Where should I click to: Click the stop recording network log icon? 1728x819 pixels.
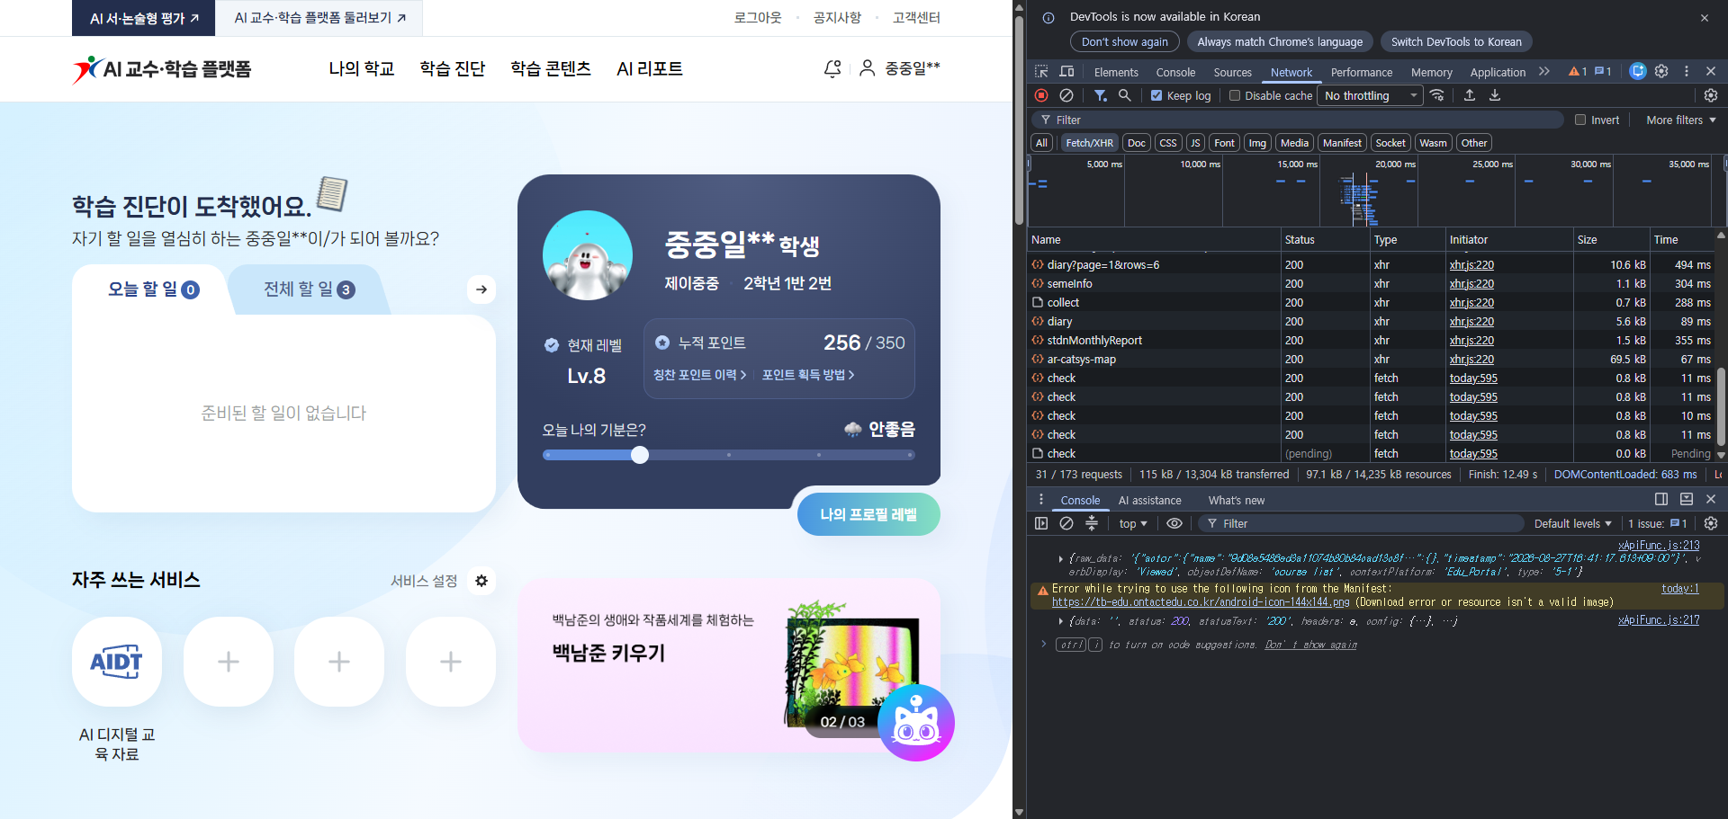click(x=1041, y=95)
